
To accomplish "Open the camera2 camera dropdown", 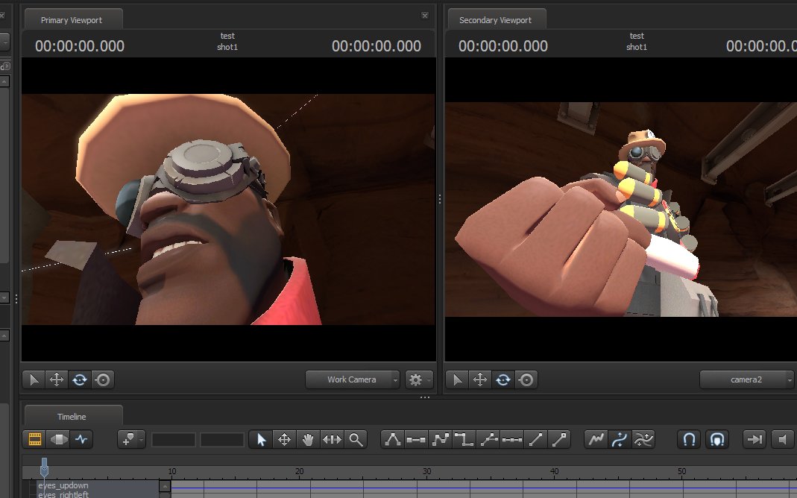I will tap(747, 379).
